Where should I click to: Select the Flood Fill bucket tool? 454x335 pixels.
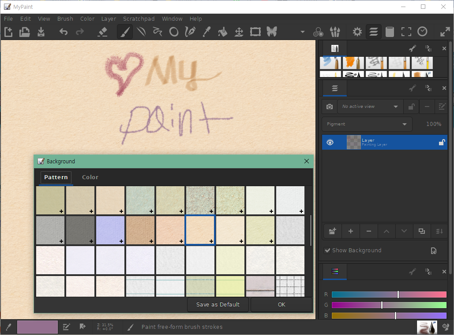(223, 32)
